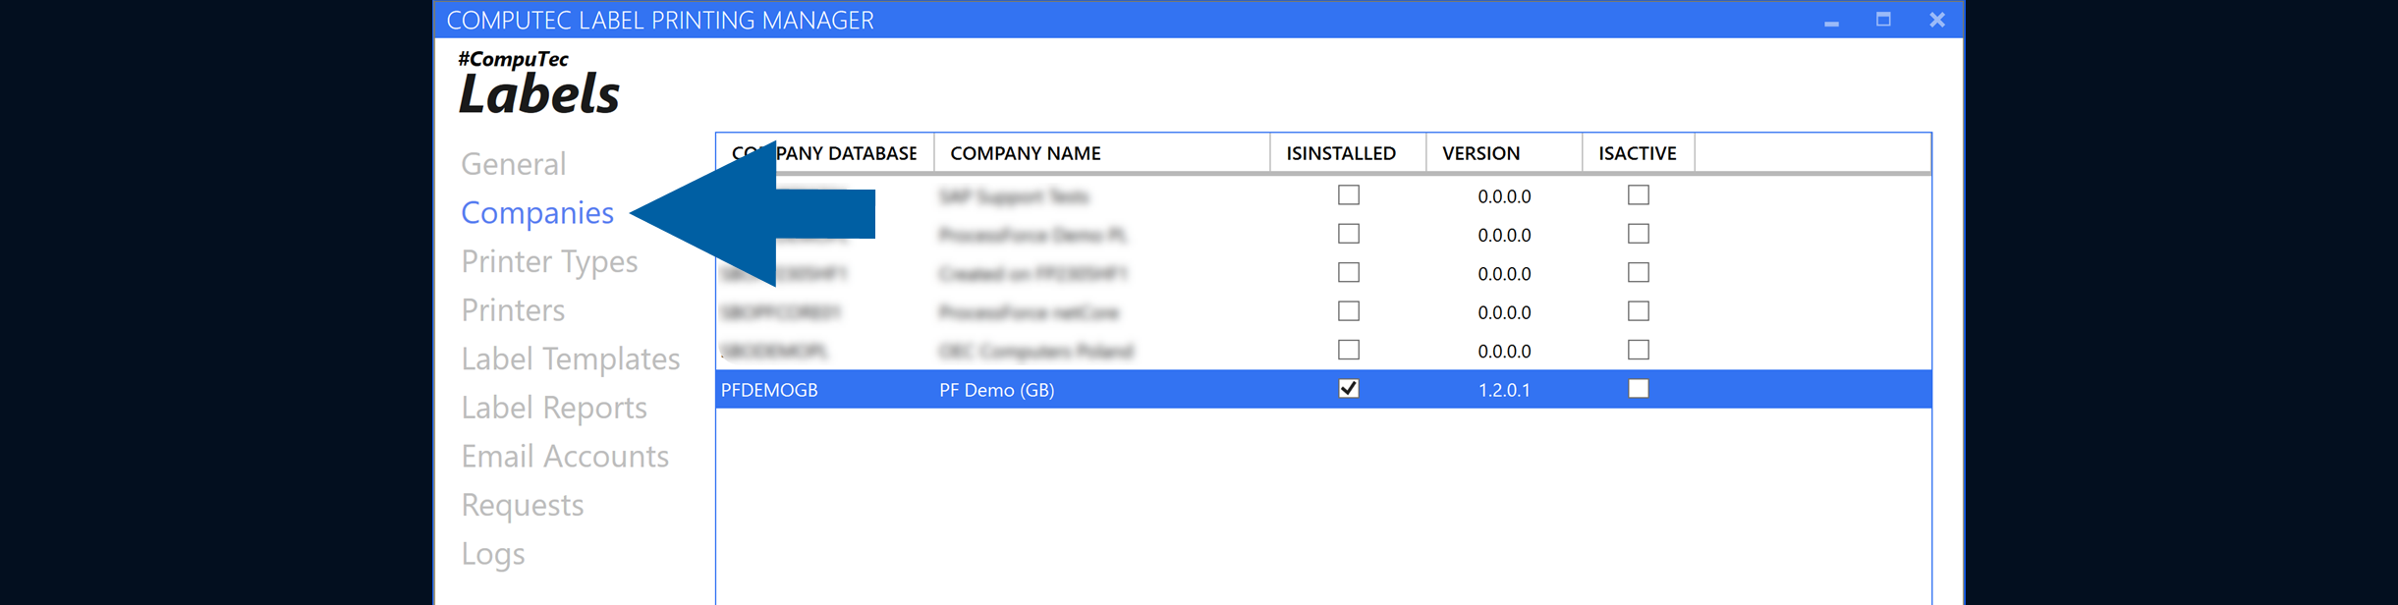The height and width of the screenshot is (605, 2398).
Task: Sort by COMPANY DATABASE column header
Action: click(x=825, y=153)
